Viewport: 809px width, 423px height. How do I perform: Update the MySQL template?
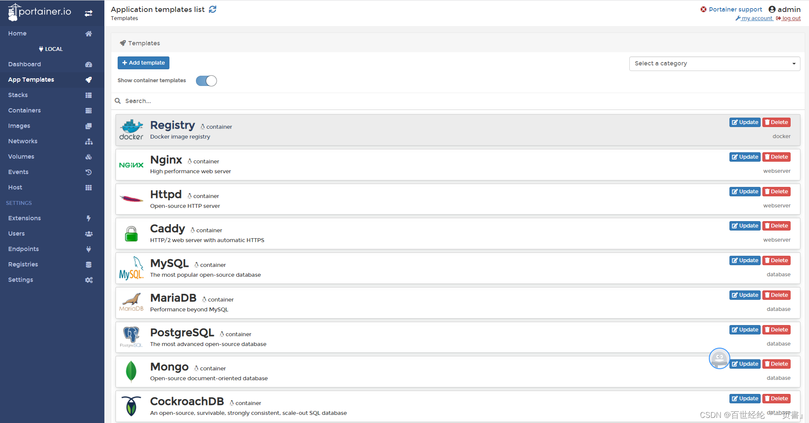[x=745, y=260]
